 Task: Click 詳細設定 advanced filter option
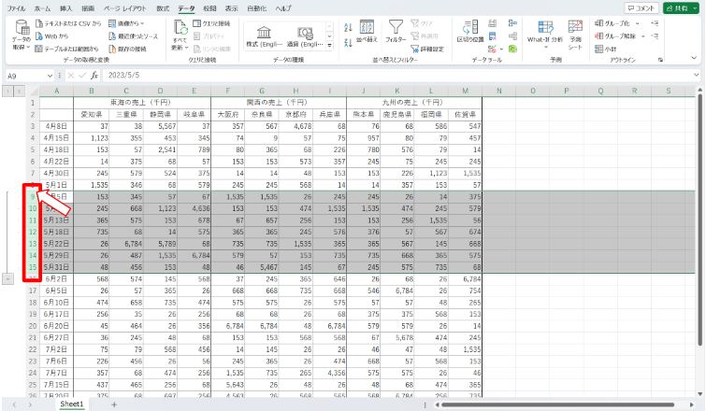(427, 49)
